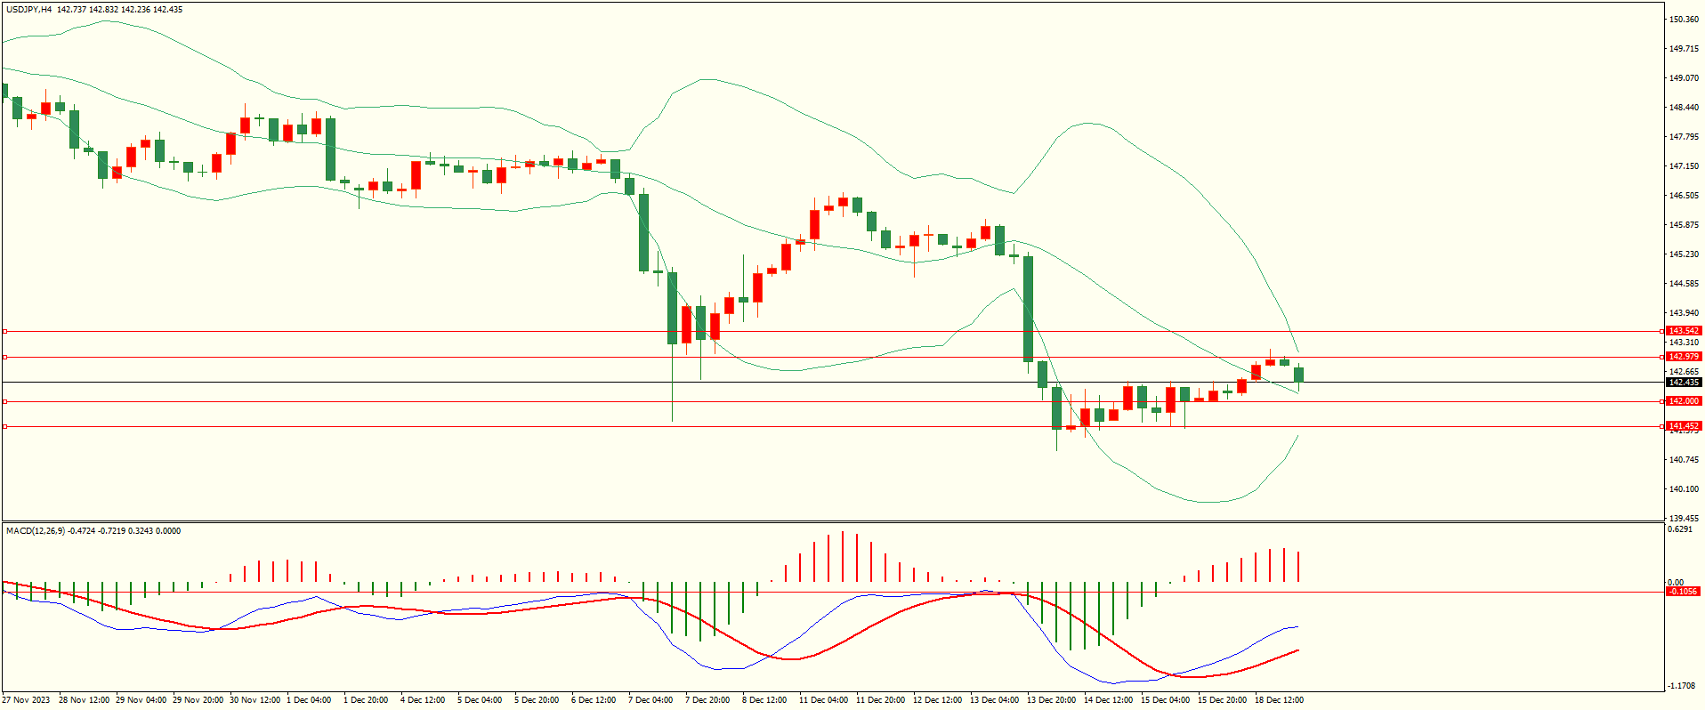Image resolution: width=1705 pixels, height=710 pixels.
Task: Click the 0.6291 MACD scale label
Action: (1680, 529)
